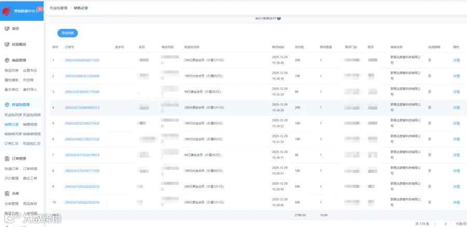The width and height of the screenshot is (467, 227).
Task: Click the total amount 2788.00 in the summary row
Action: click(300, 215)
